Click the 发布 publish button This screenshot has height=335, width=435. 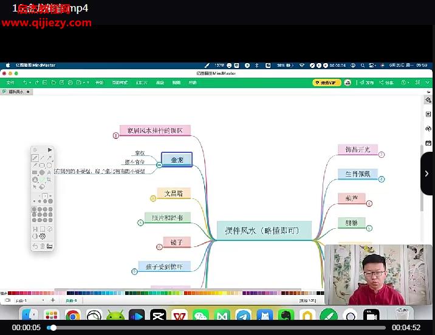(366, 83)
